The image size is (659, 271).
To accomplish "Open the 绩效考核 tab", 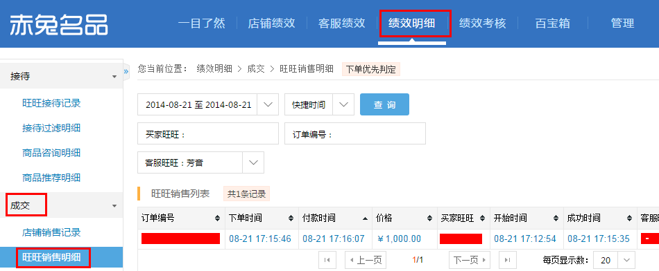I will [x=482, y=23].
